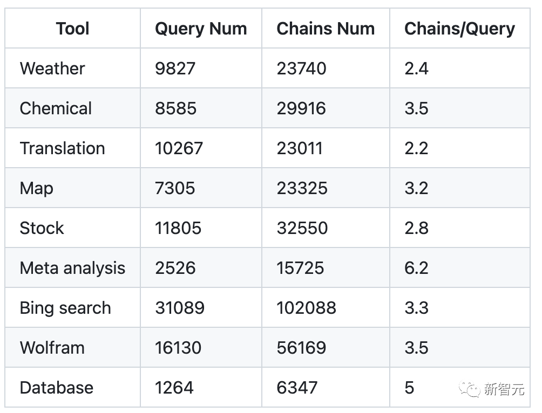Select the Meta analysis row label

[x=72, y=268]
